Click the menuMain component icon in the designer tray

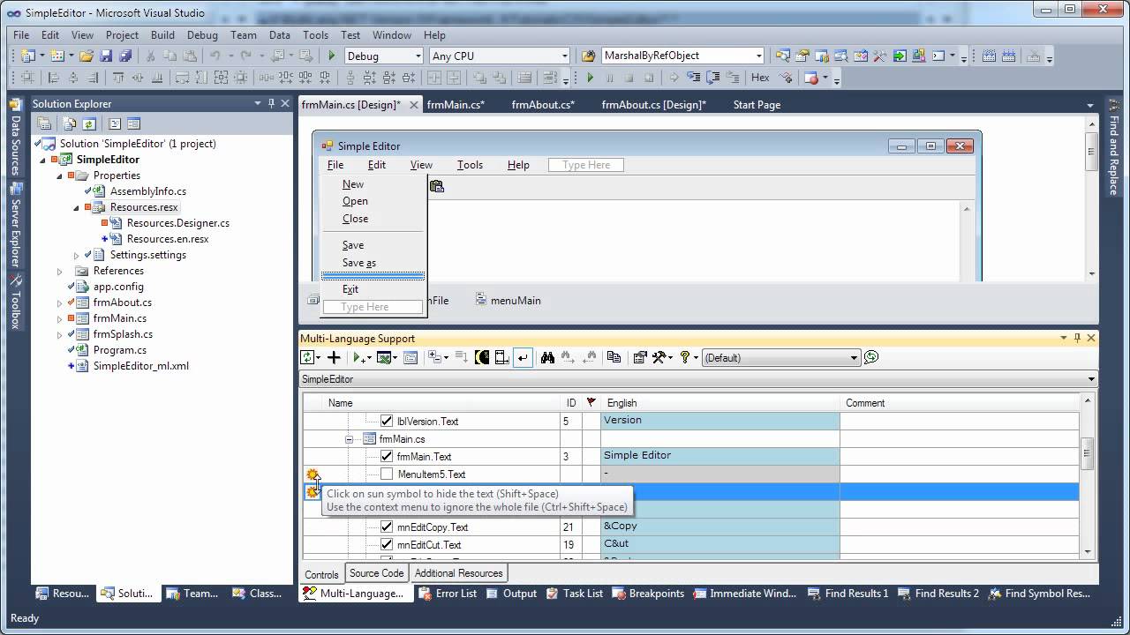[481, 300]
